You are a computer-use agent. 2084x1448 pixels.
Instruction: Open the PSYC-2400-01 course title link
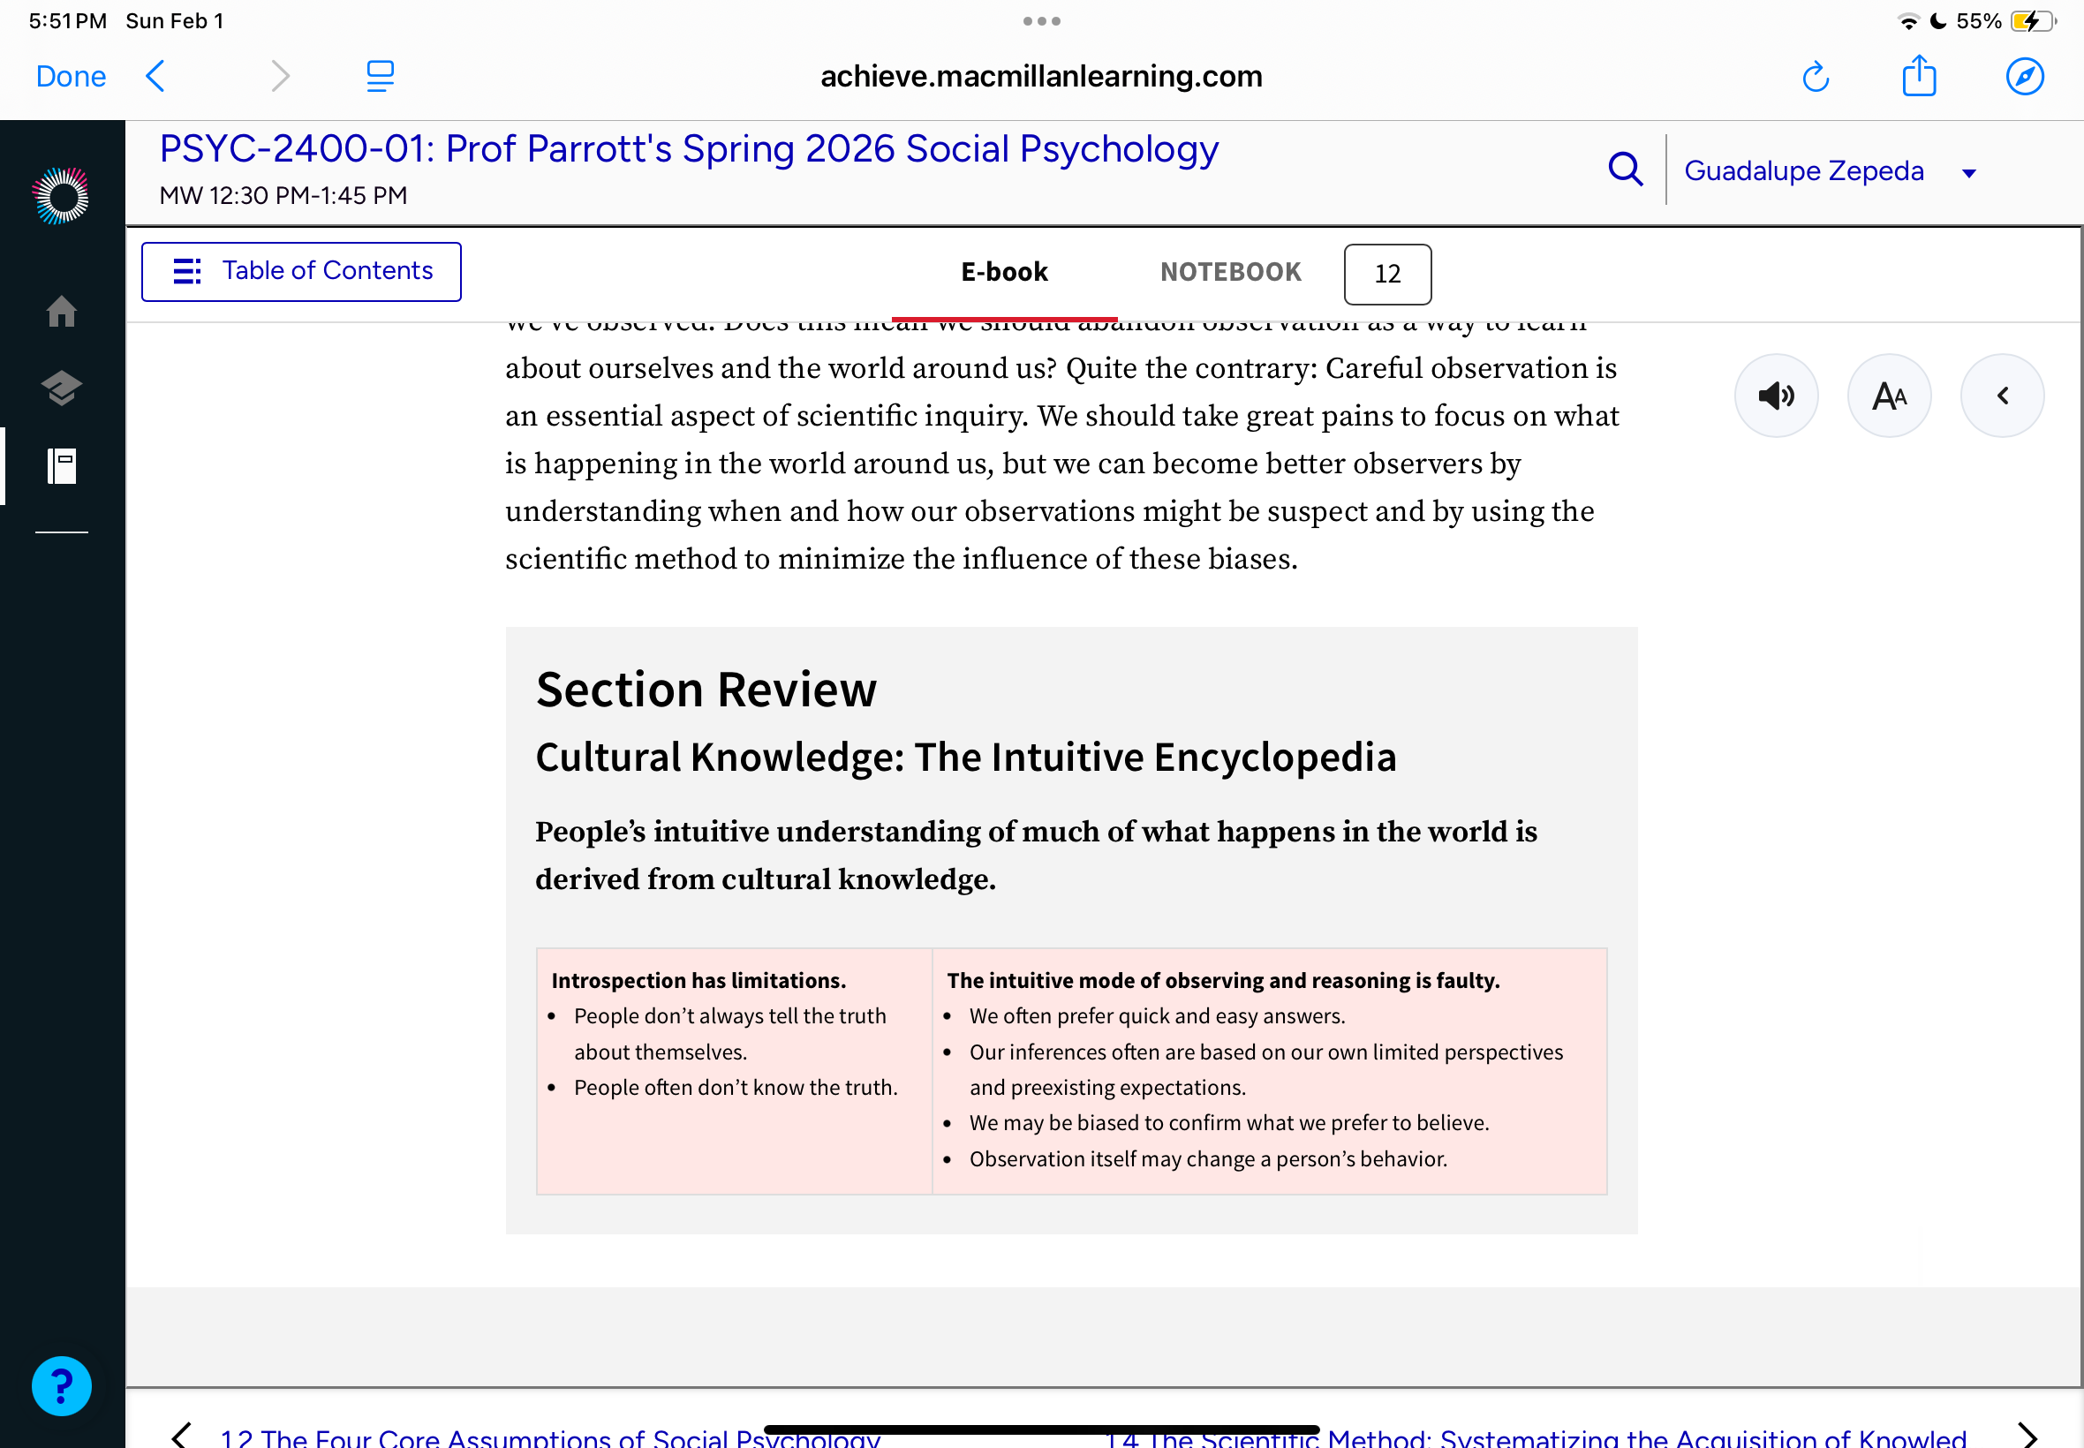[x=689, y=150]
